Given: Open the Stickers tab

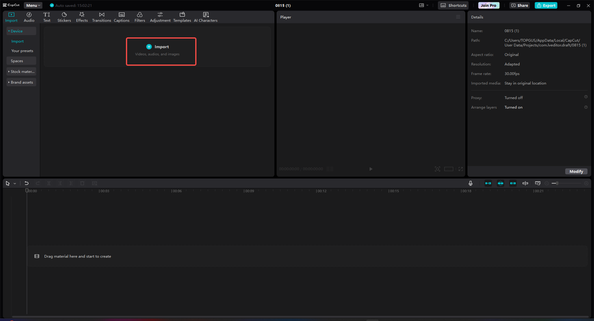Looking at the screenshot, I should [64, 17].
